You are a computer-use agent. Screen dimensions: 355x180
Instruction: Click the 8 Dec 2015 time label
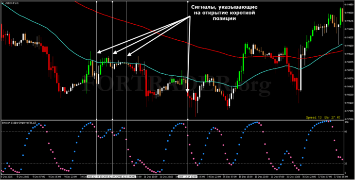pos(7,177)
